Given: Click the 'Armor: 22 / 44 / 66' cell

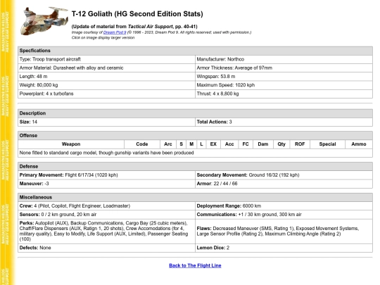Looking at the screenshot, I should tap(284, 184).
